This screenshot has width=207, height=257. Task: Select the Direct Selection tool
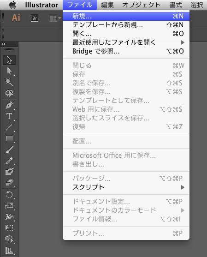[9, 71]
